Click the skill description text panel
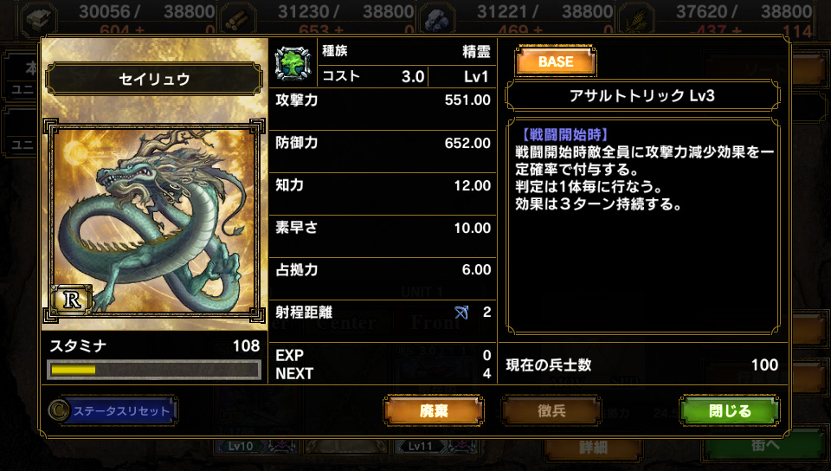Viewport: 831px width, 471px height. tap(642, 225)
